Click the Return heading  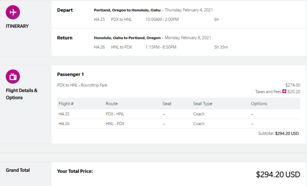(65, 38)
